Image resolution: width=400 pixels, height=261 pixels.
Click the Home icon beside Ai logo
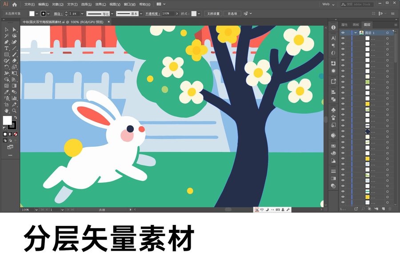15,4
